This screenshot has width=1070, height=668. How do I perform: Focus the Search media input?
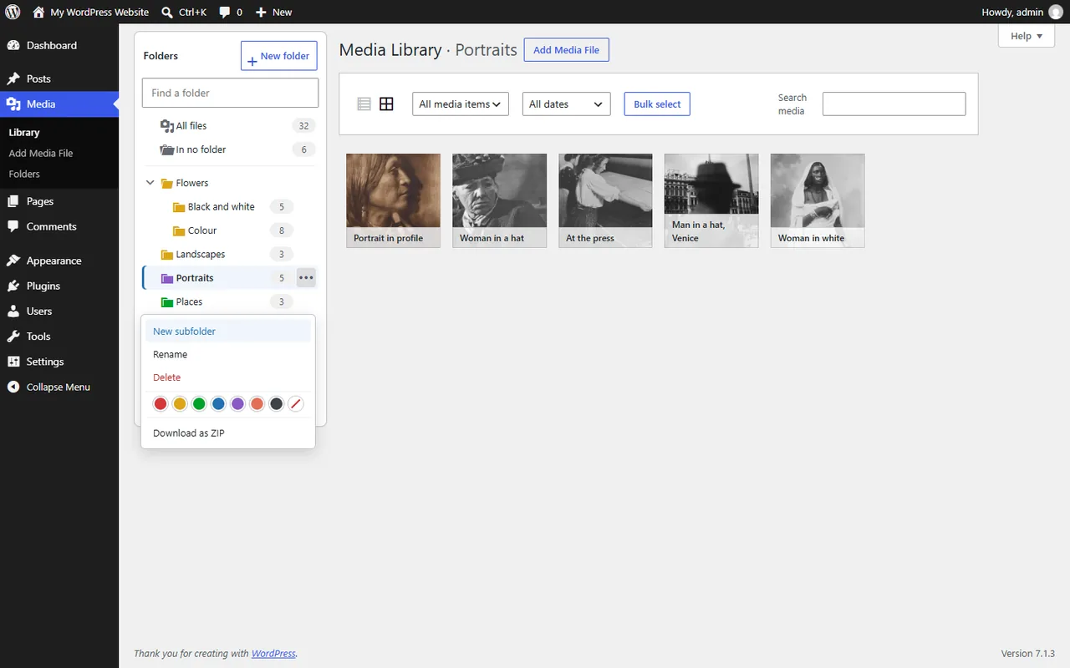[894, 104]
